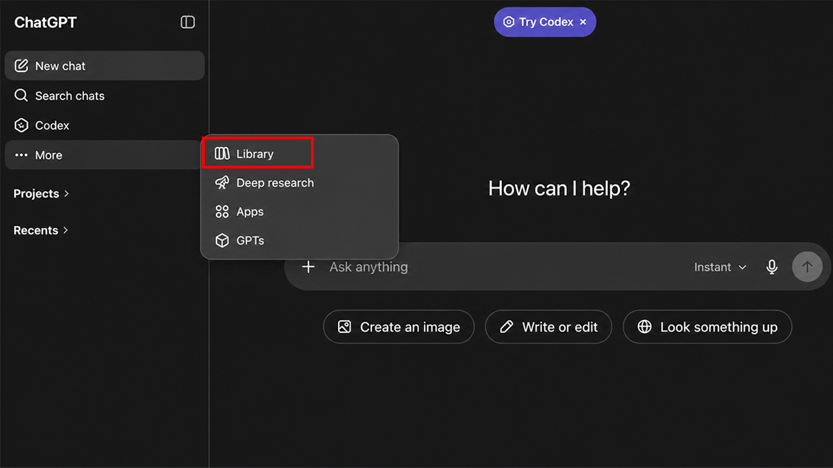Image resolution: width=833 pixels, height=468 pixels.
Task: Expand the Projects section
Action: click(x=42, y=193)
